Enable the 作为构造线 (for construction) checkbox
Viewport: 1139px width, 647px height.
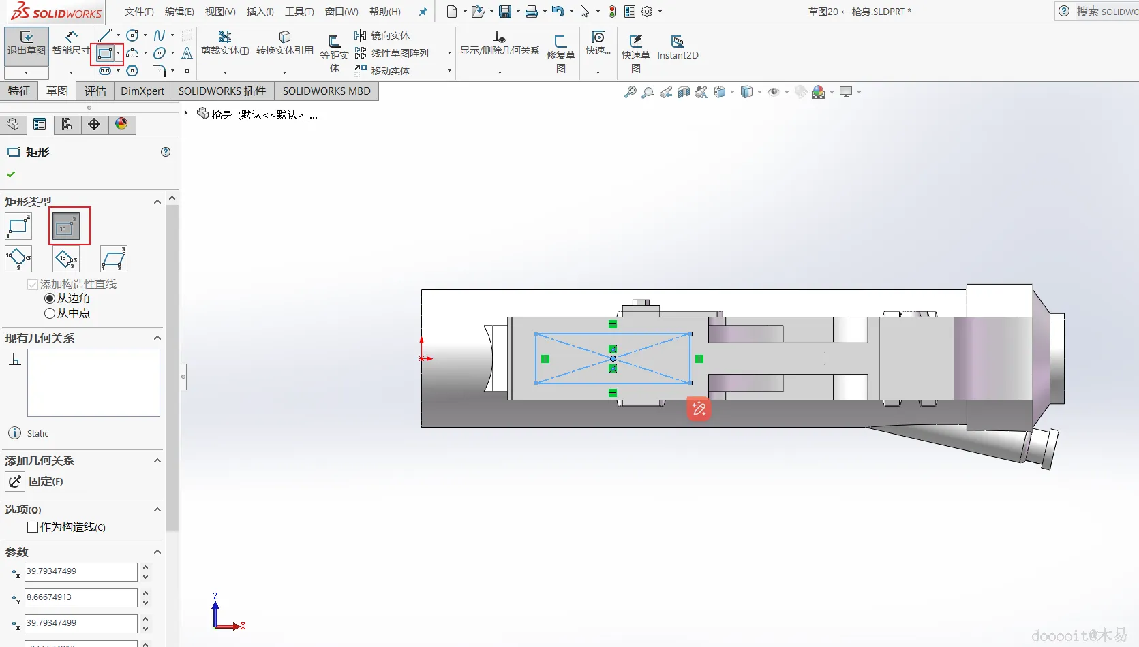click(x=33, y=527)
